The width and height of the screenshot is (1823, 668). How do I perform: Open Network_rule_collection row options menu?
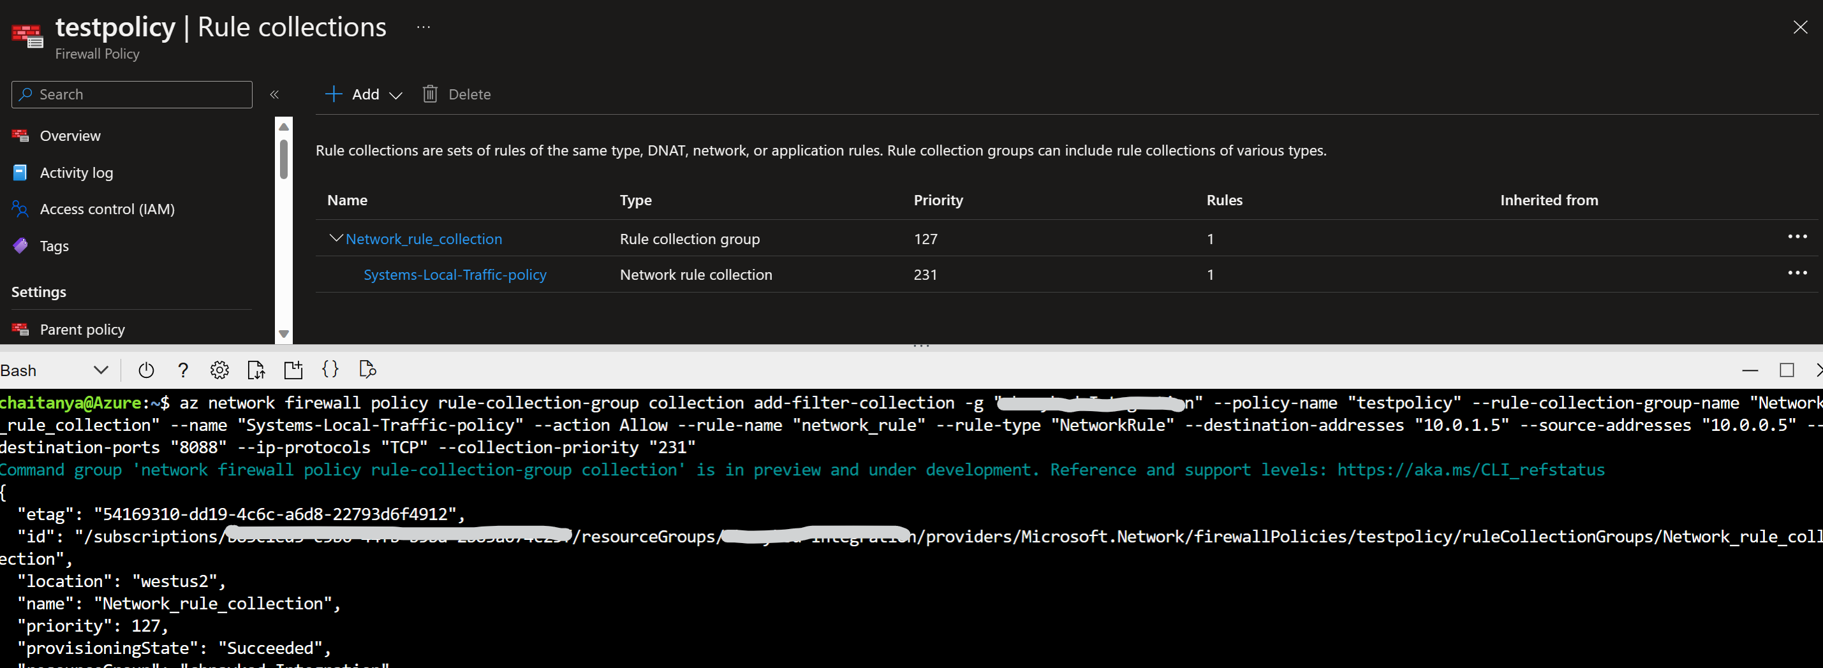(x=1798, y=237)
